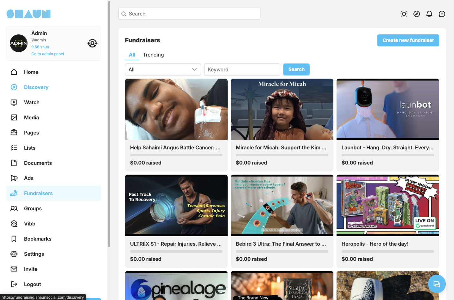
Task: Select the Bookmarks icon in sidebar
Action: 14,239
